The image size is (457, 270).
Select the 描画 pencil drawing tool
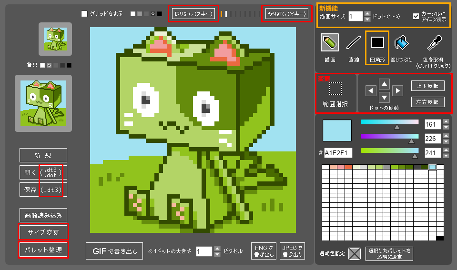pos(330,42)
